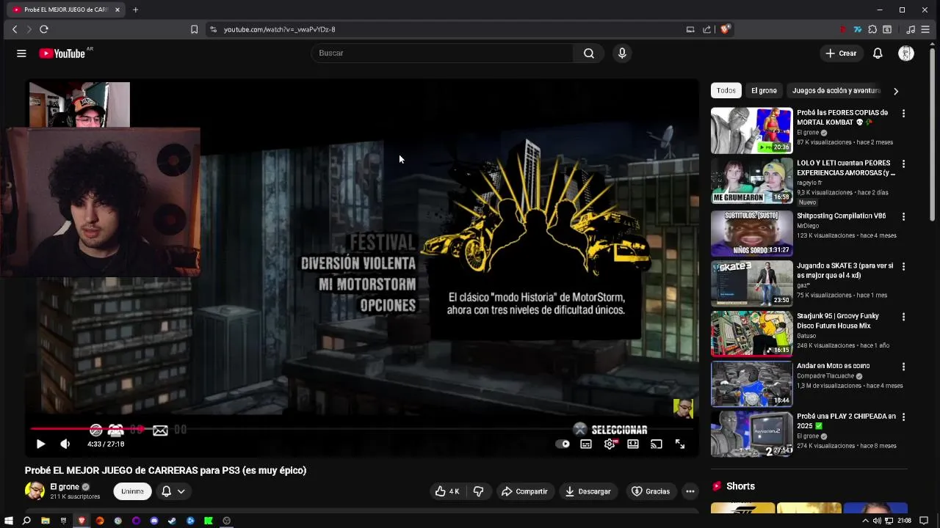Switch to theater mode

tap(633, 444)
